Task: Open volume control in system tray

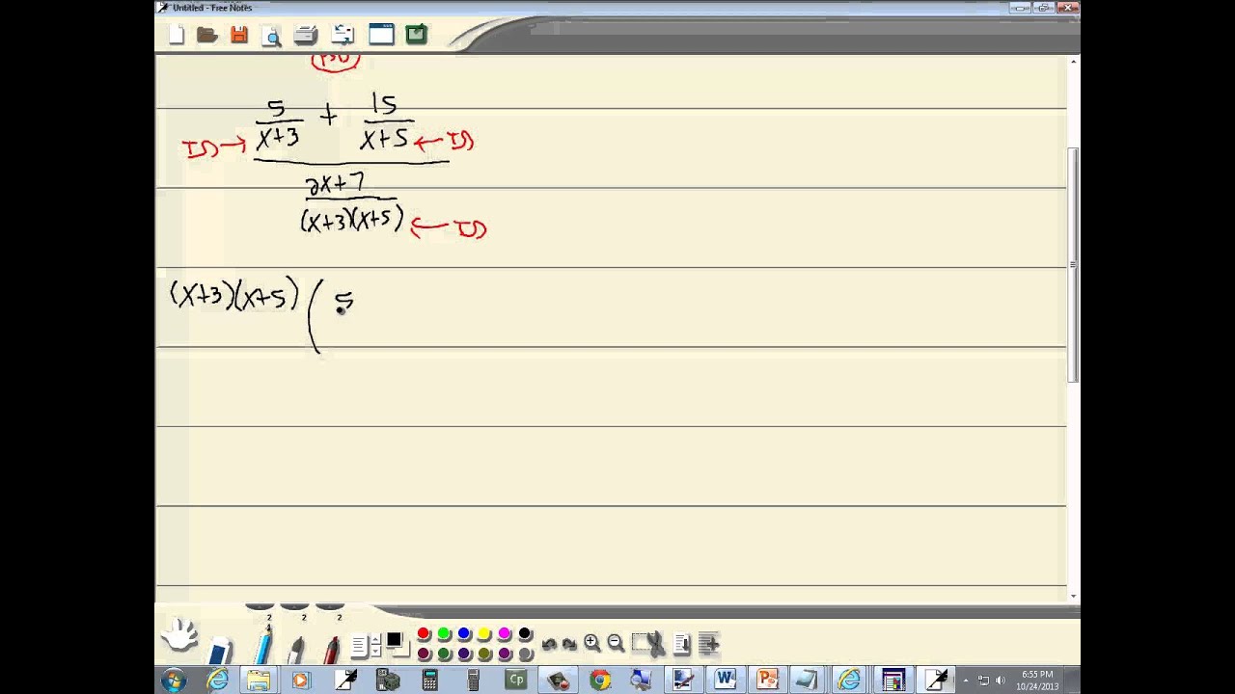Action: coord(1000,681)
